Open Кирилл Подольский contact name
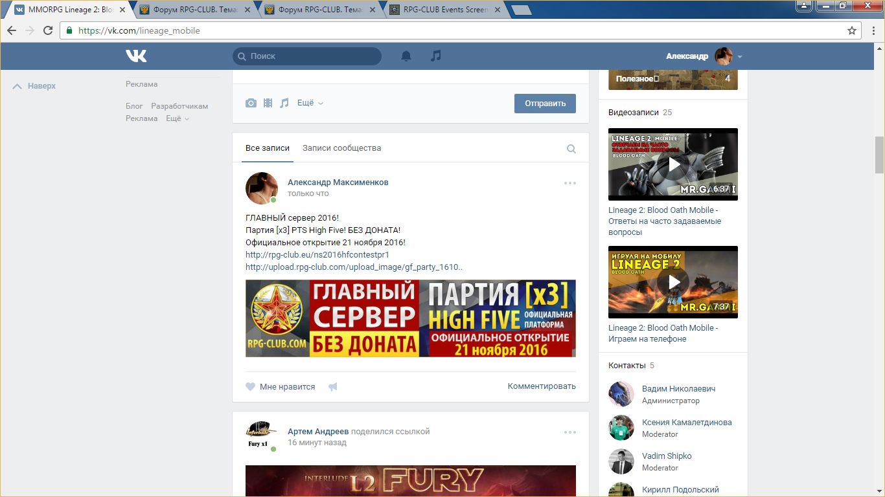Screen dimensions: 885x497 680,490
